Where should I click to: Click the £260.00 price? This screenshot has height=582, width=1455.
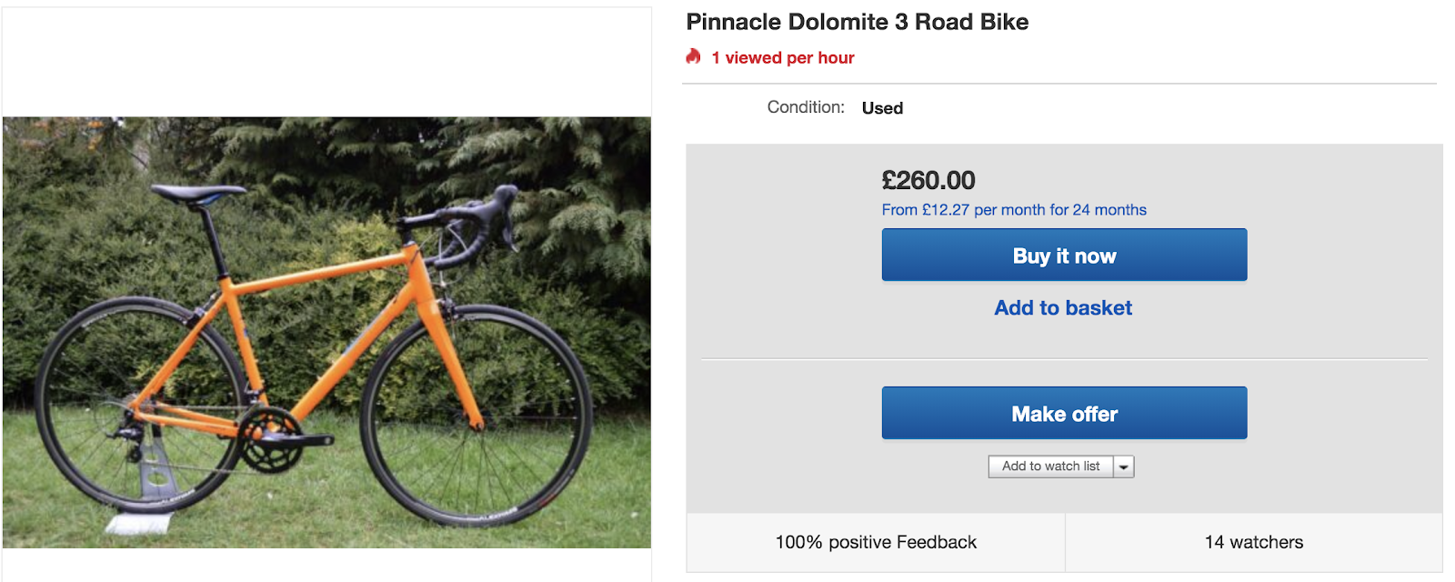928,180
